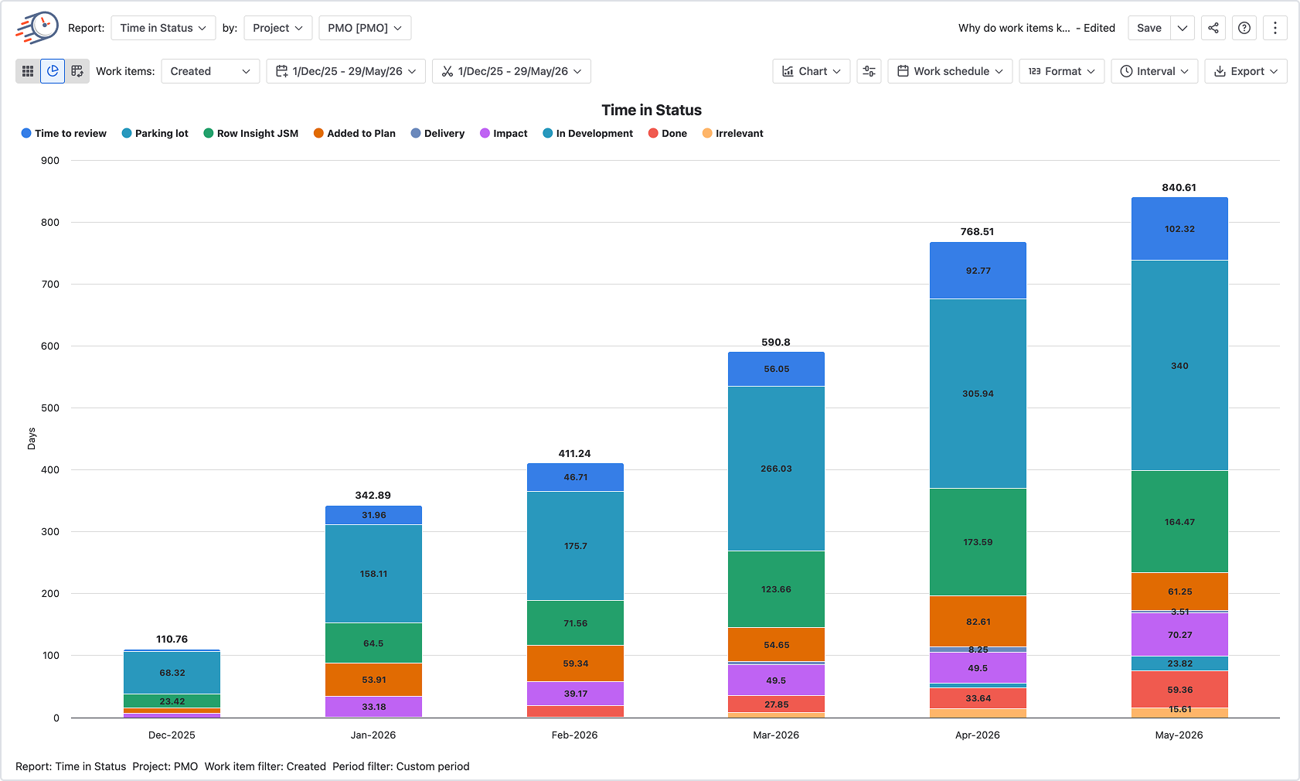Open the Export menu button
This screenshot has width=1300, height=781.
click(1246, 71)
